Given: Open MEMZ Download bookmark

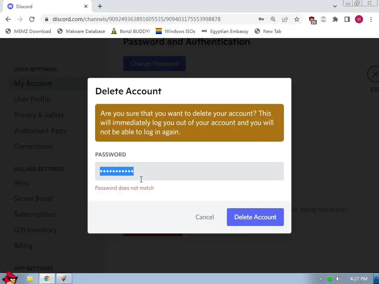Looking at the screenshot, I should click(x=28, y=31).
